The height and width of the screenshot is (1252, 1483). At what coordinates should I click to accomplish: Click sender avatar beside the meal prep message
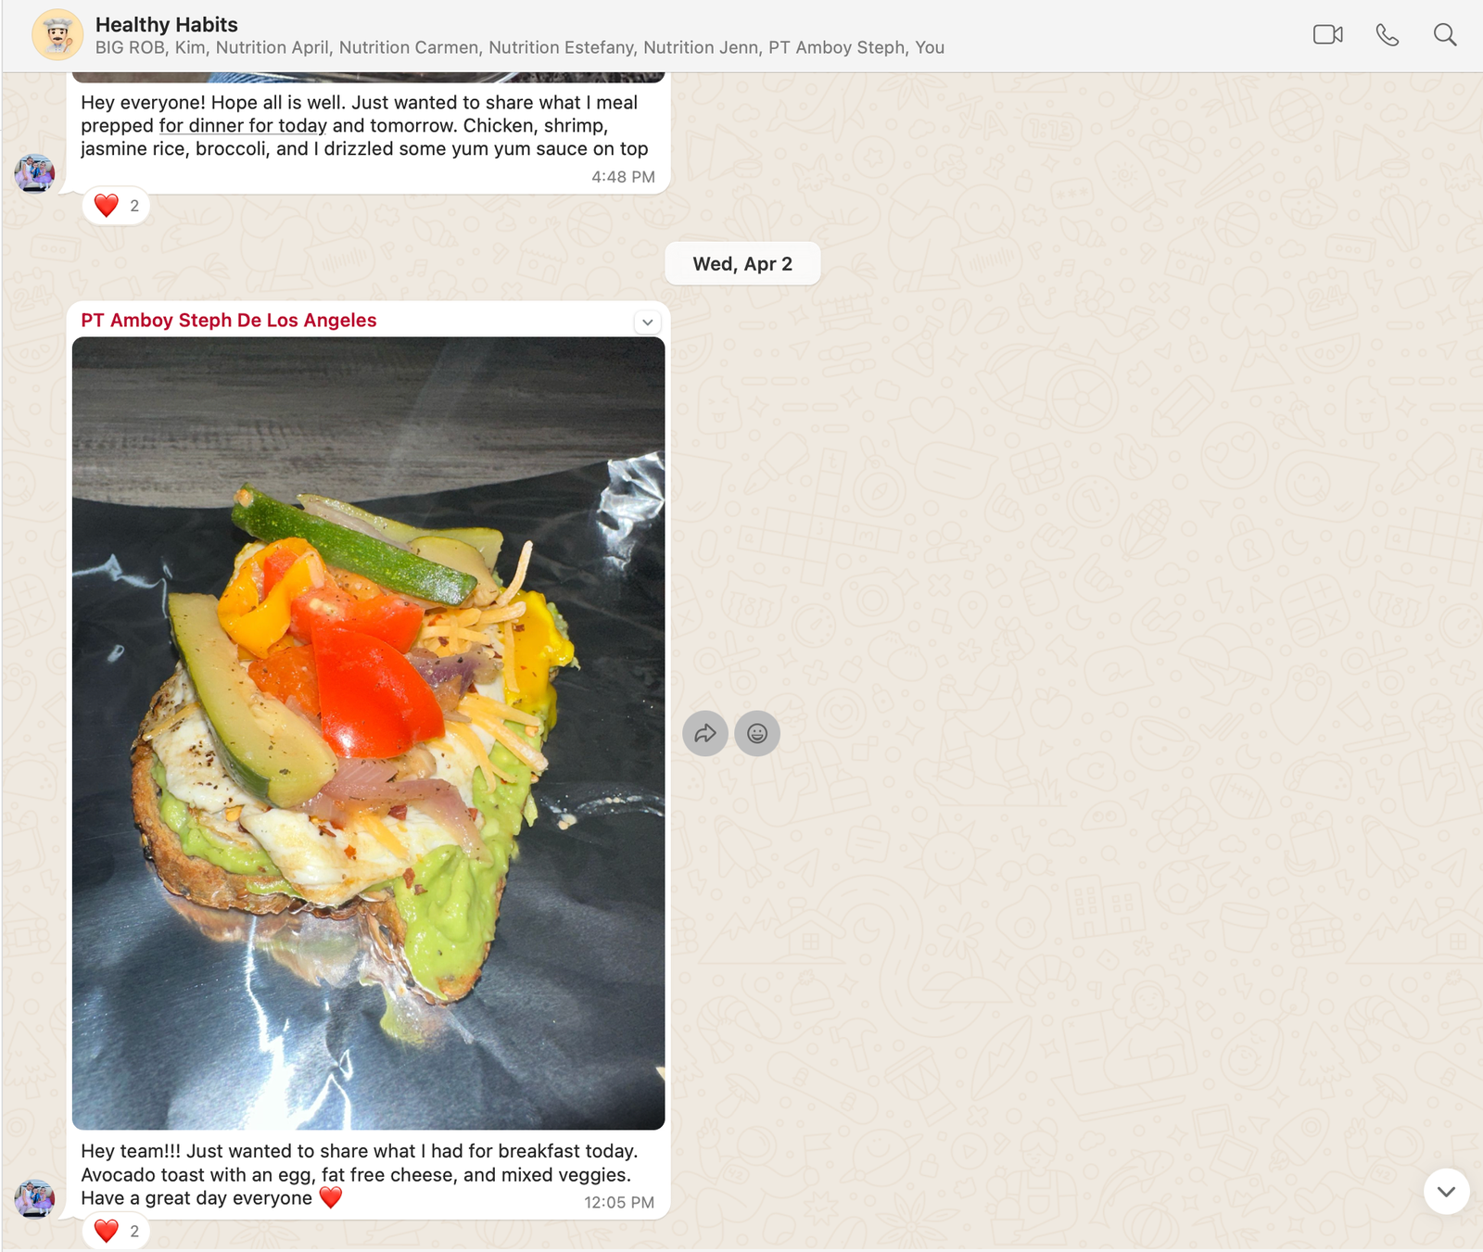(x=34, y=173)
